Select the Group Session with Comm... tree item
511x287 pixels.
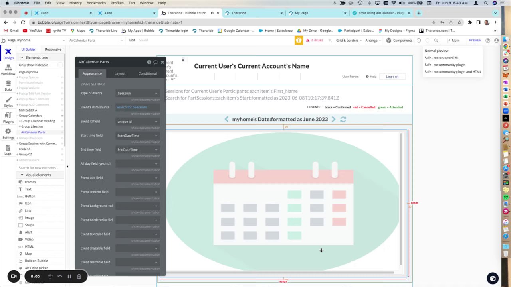pyautogui.click(x=38, y=143)
